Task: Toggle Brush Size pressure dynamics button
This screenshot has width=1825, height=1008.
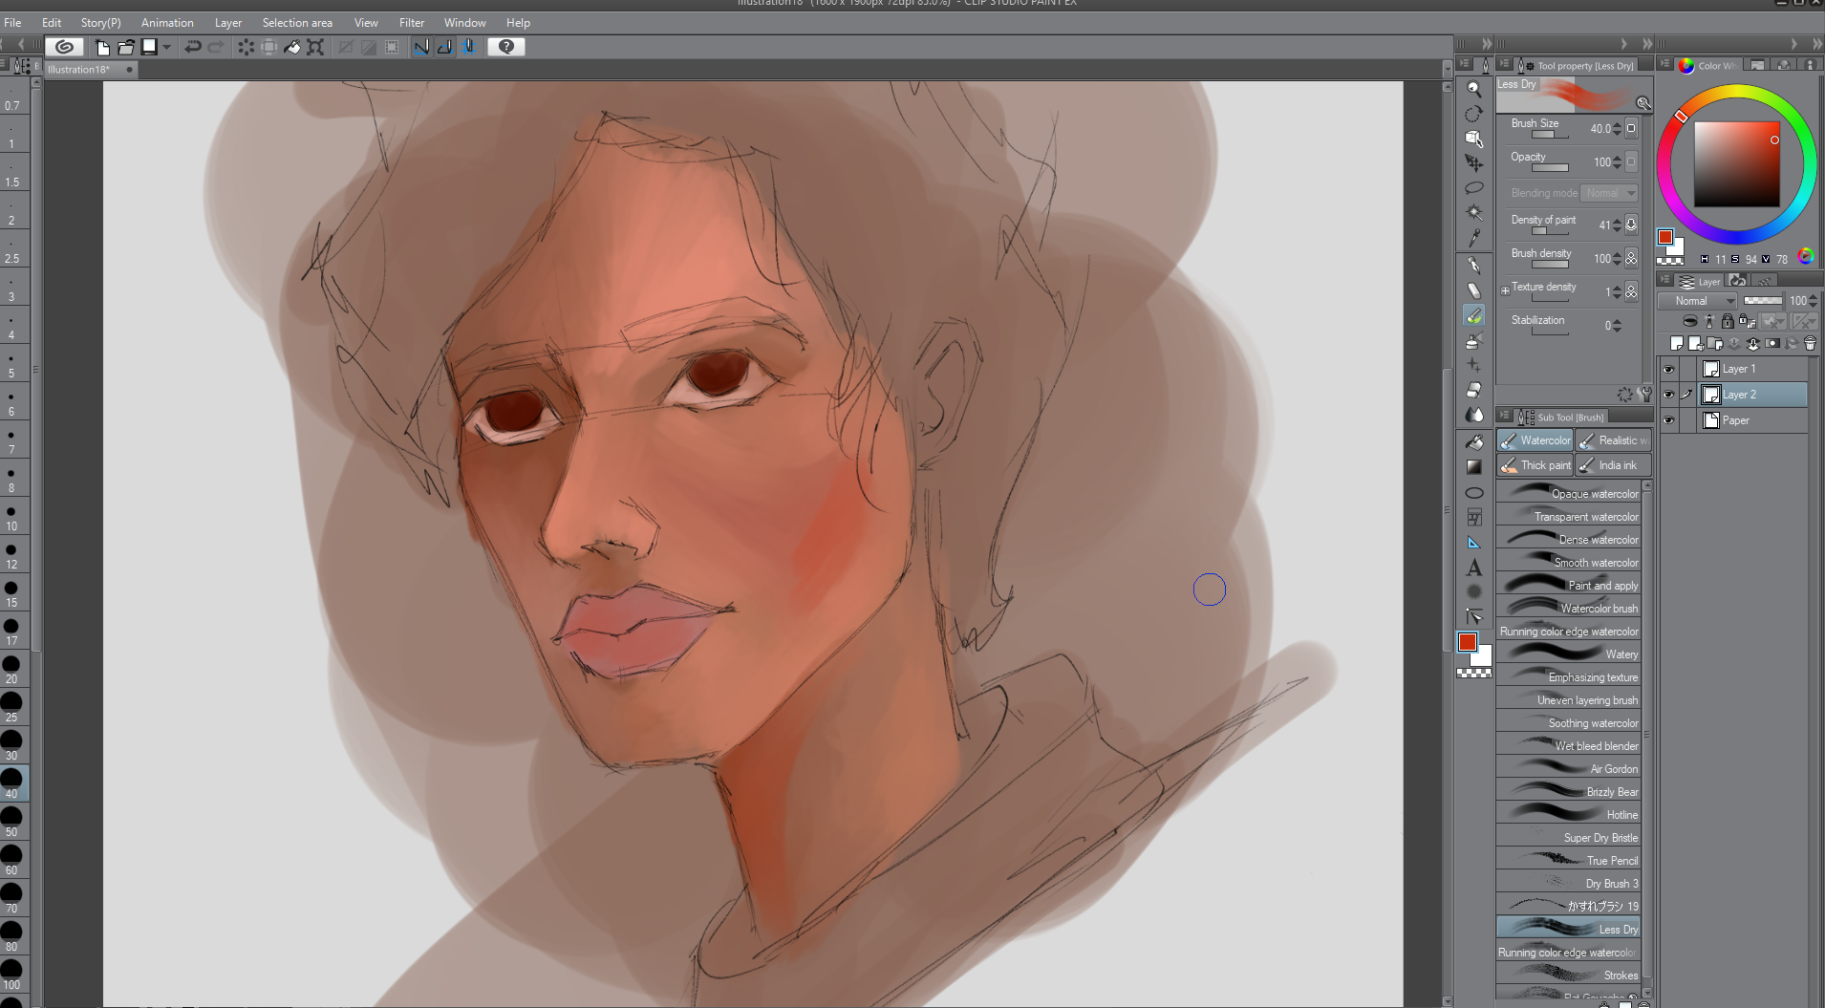Action: click(1631, 129)
